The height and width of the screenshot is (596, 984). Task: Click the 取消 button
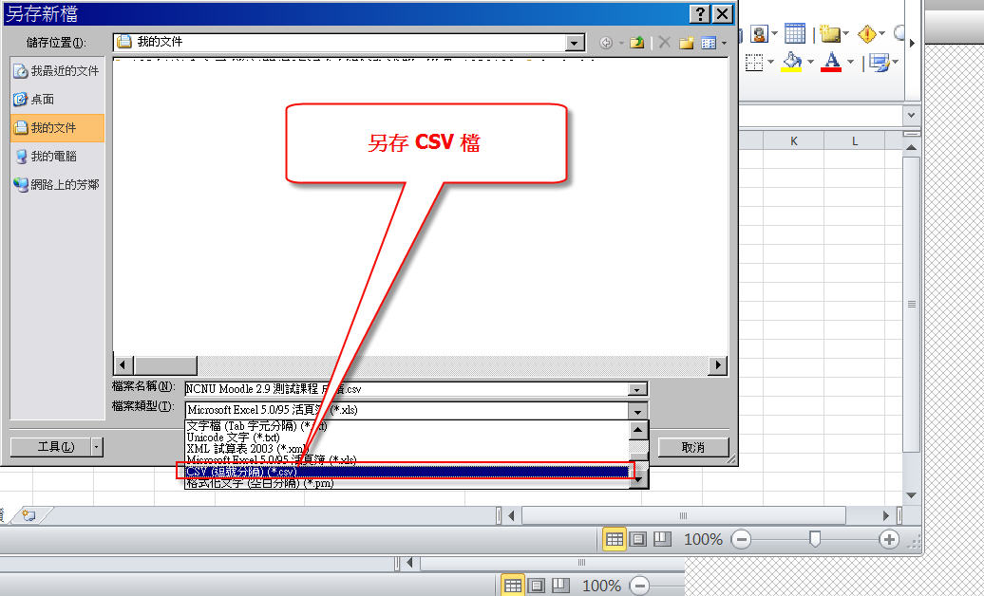pyautogui.click(x=692, y=447)
